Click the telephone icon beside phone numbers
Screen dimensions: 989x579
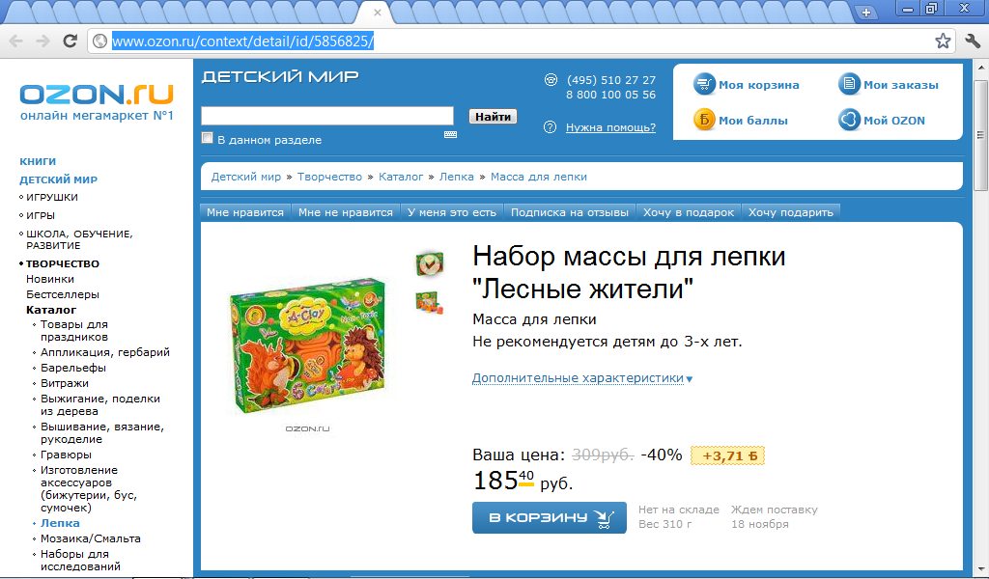point(551,80)
